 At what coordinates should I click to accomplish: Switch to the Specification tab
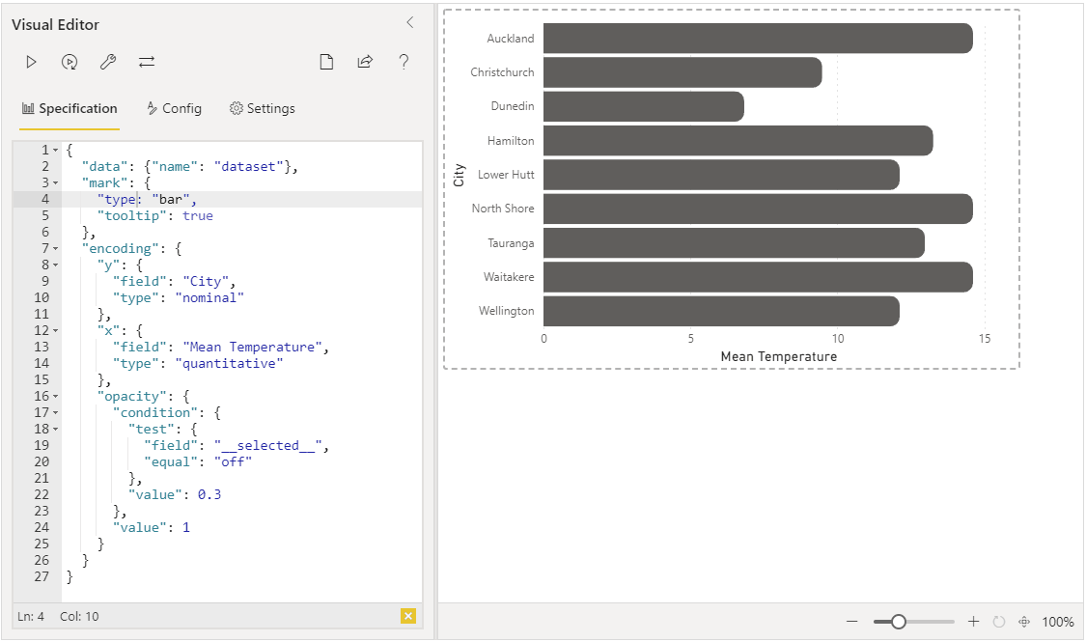coord(70,109)
